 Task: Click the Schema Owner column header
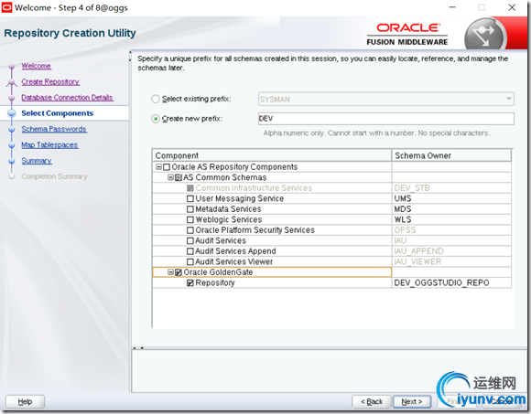click(451, 155)
